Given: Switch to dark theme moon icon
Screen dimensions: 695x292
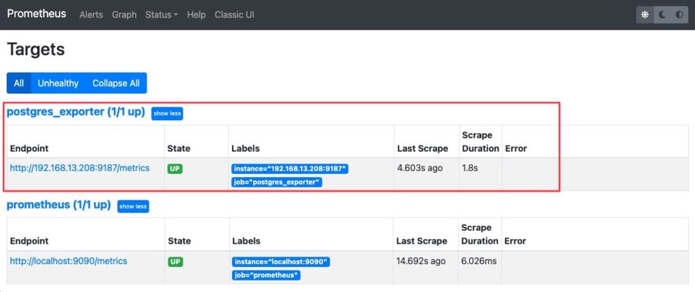Looking at the screenshot, I should click(x=662, y=15).
